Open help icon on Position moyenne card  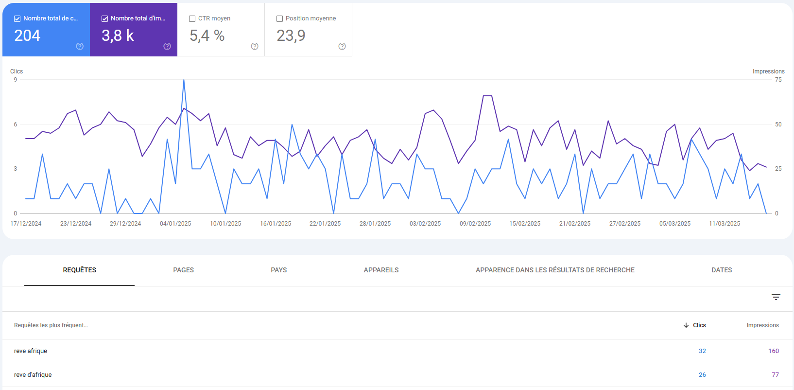[342, 46]
